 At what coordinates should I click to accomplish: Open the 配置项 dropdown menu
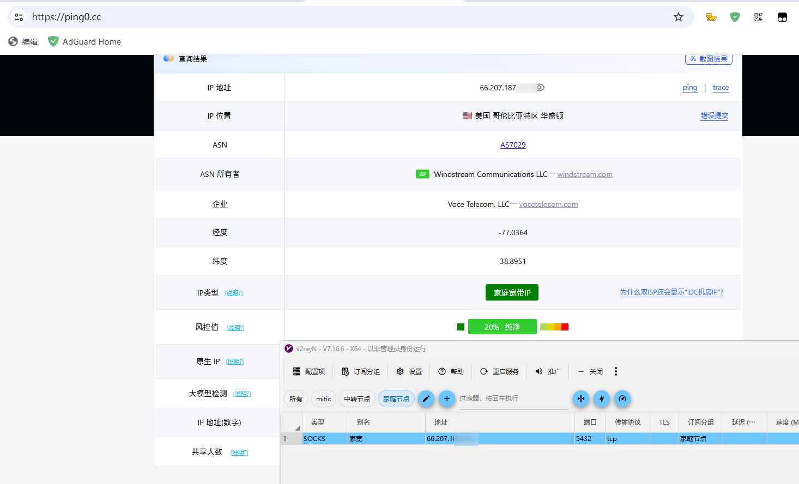309,371
